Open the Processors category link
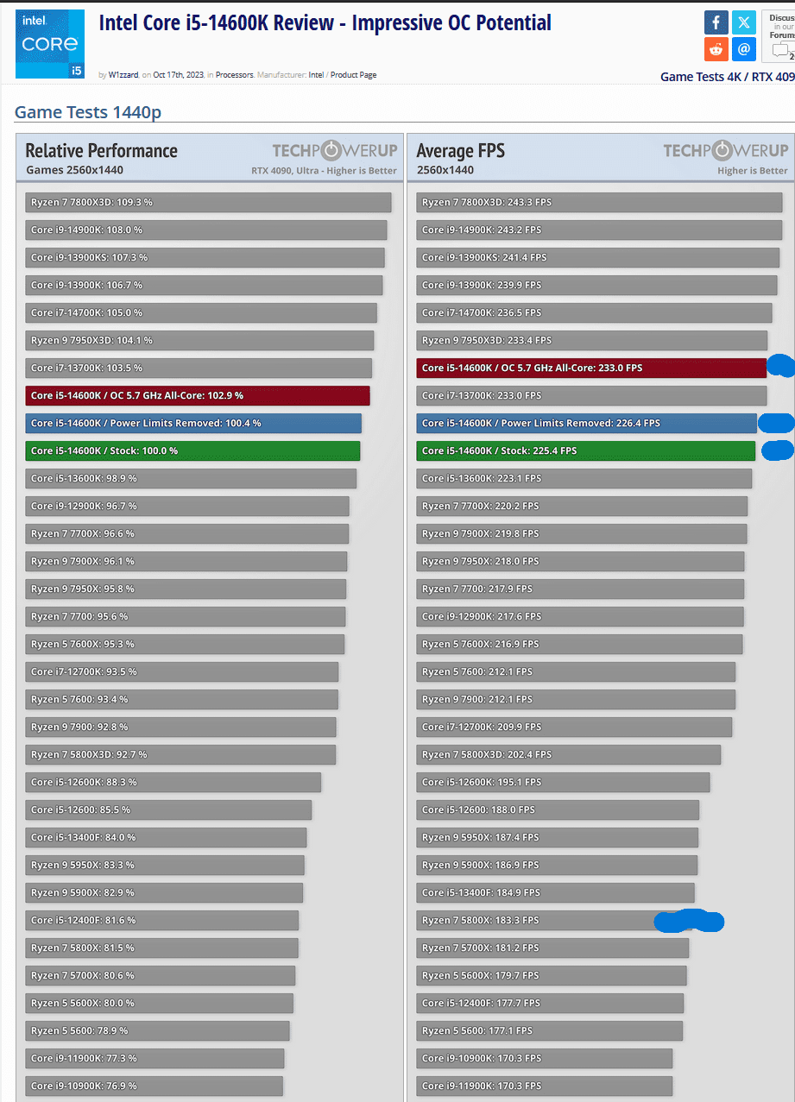 (x=234, y=75)
